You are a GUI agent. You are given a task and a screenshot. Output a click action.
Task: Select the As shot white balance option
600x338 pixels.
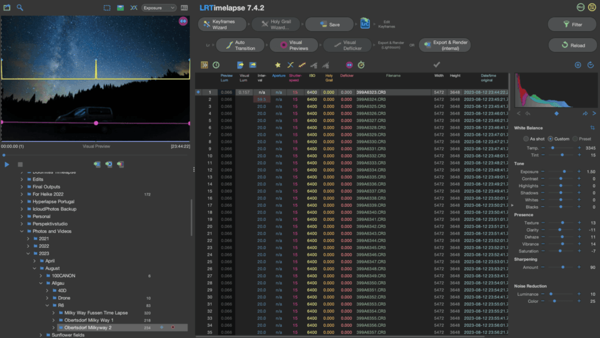point(526,139)
